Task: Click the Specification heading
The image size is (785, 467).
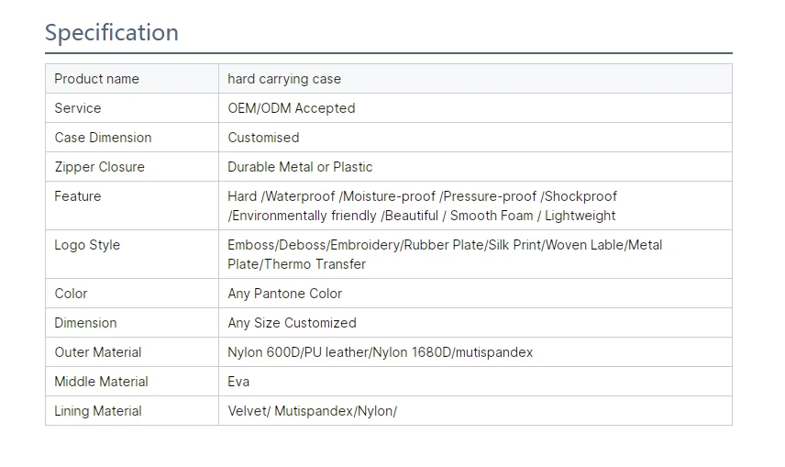Action: [112, 33]
